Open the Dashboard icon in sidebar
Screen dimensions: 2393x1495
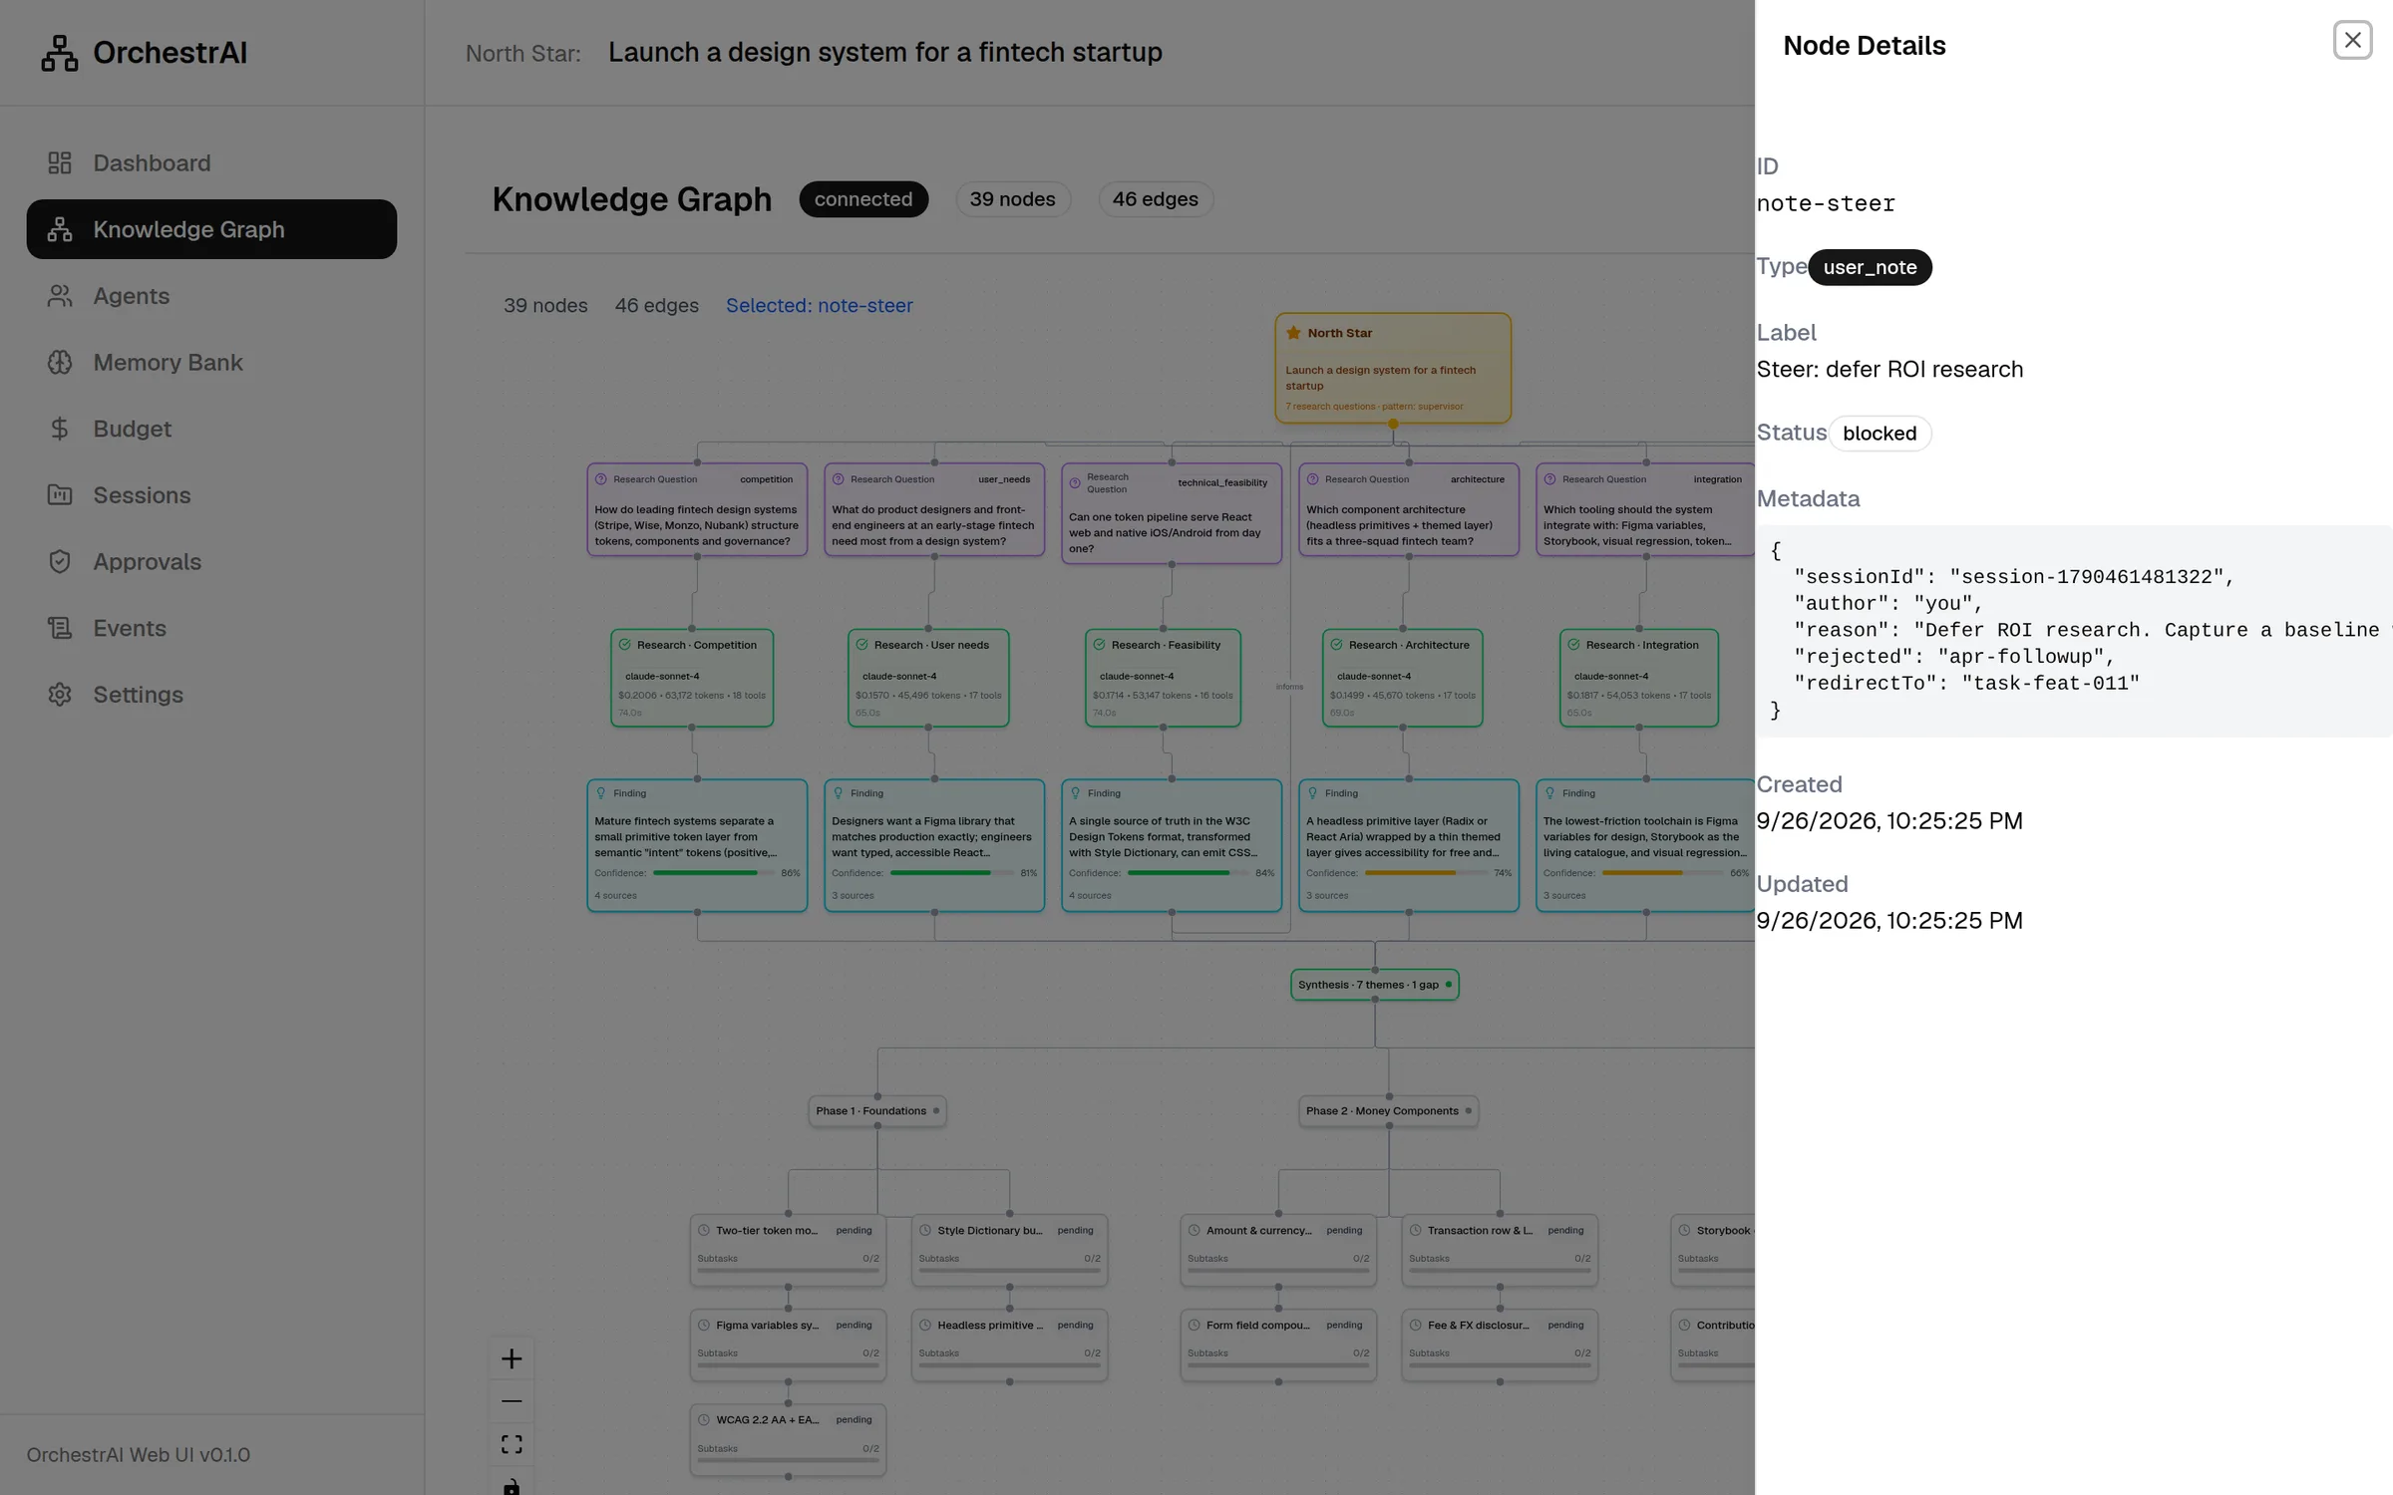(60, 162)
